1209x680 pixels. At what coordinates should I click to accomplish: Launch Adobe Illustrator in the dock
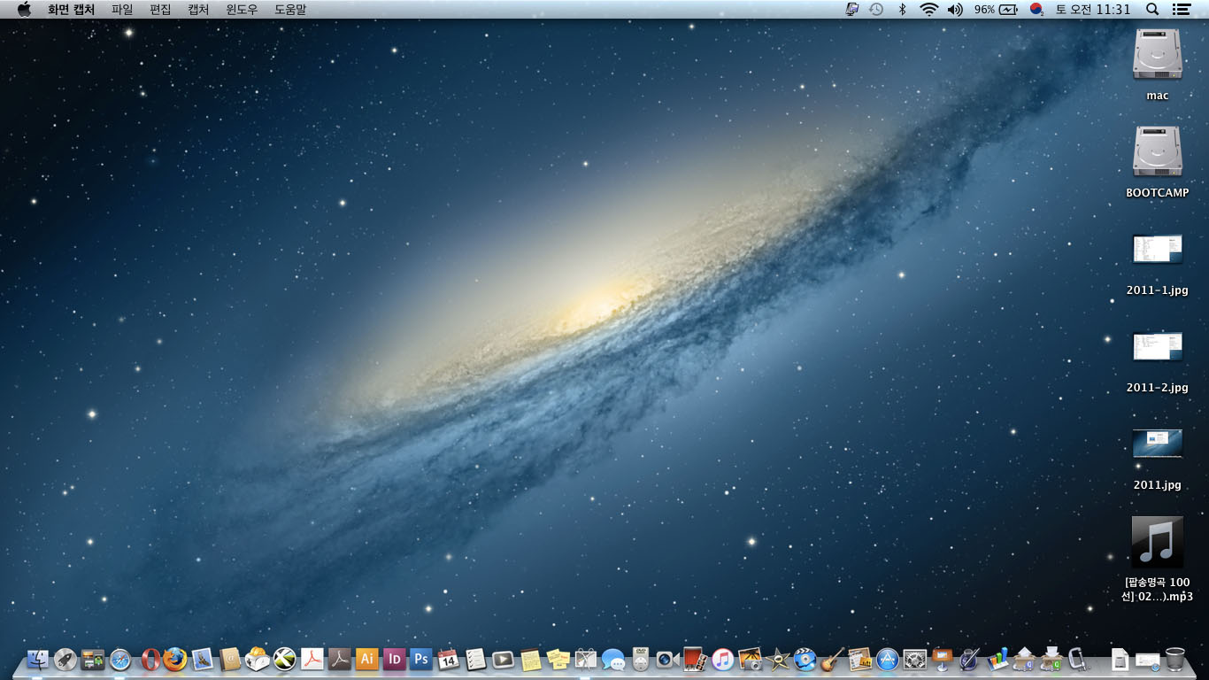[366, 659]
